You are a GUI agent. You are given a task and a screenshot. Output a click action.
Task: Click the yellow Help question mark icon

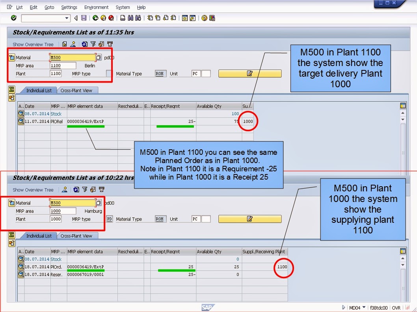coord(204,18)
